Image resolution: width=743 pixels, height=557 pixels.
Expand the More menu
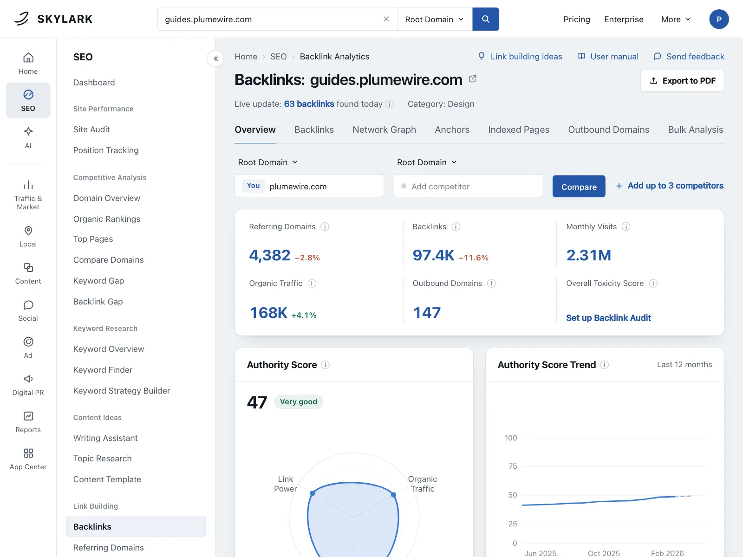(676, 19)
